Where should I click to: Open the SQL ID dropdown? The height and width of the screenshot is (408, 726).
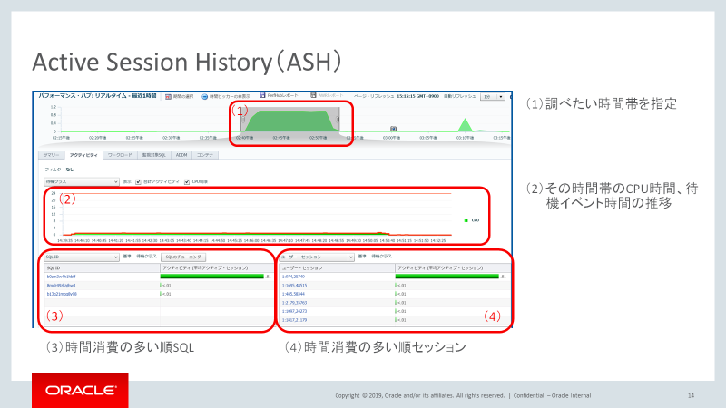tap(82, 257)
